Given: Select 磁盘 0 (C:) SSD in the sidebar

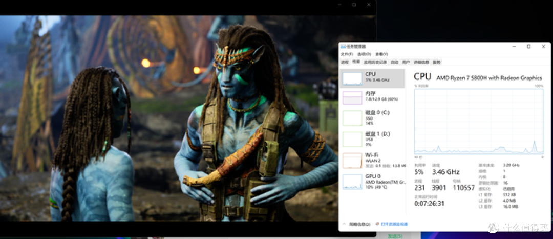Looking at the screenshot, I should point(372,117).
